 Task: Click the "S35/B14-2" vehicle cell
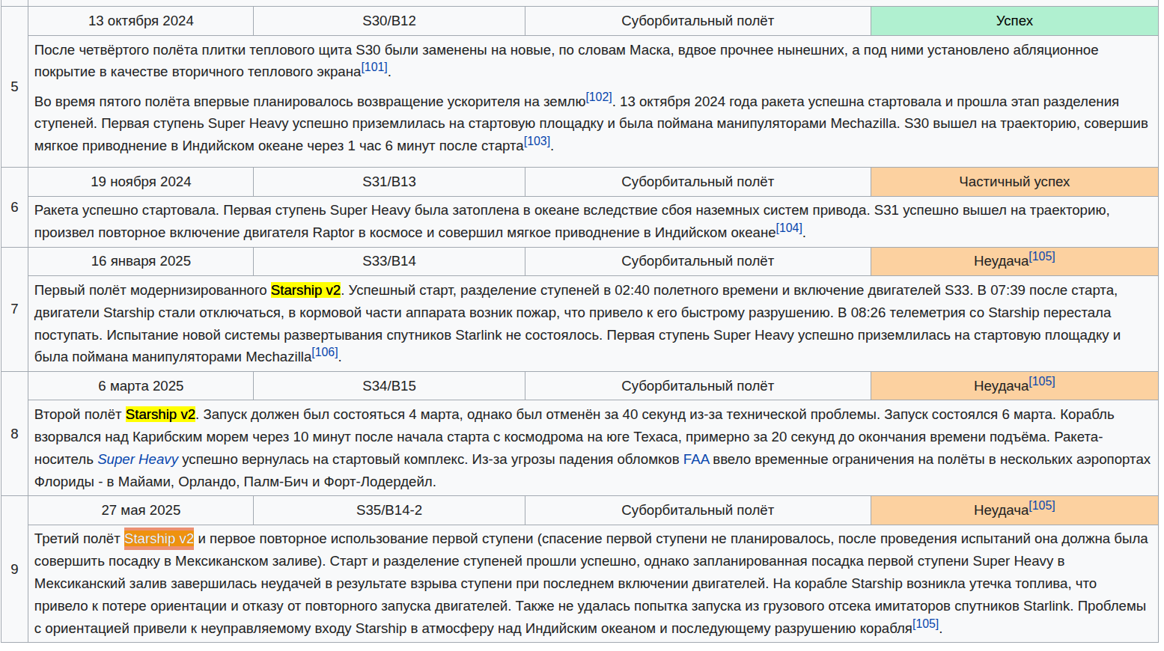pos(389,510)
